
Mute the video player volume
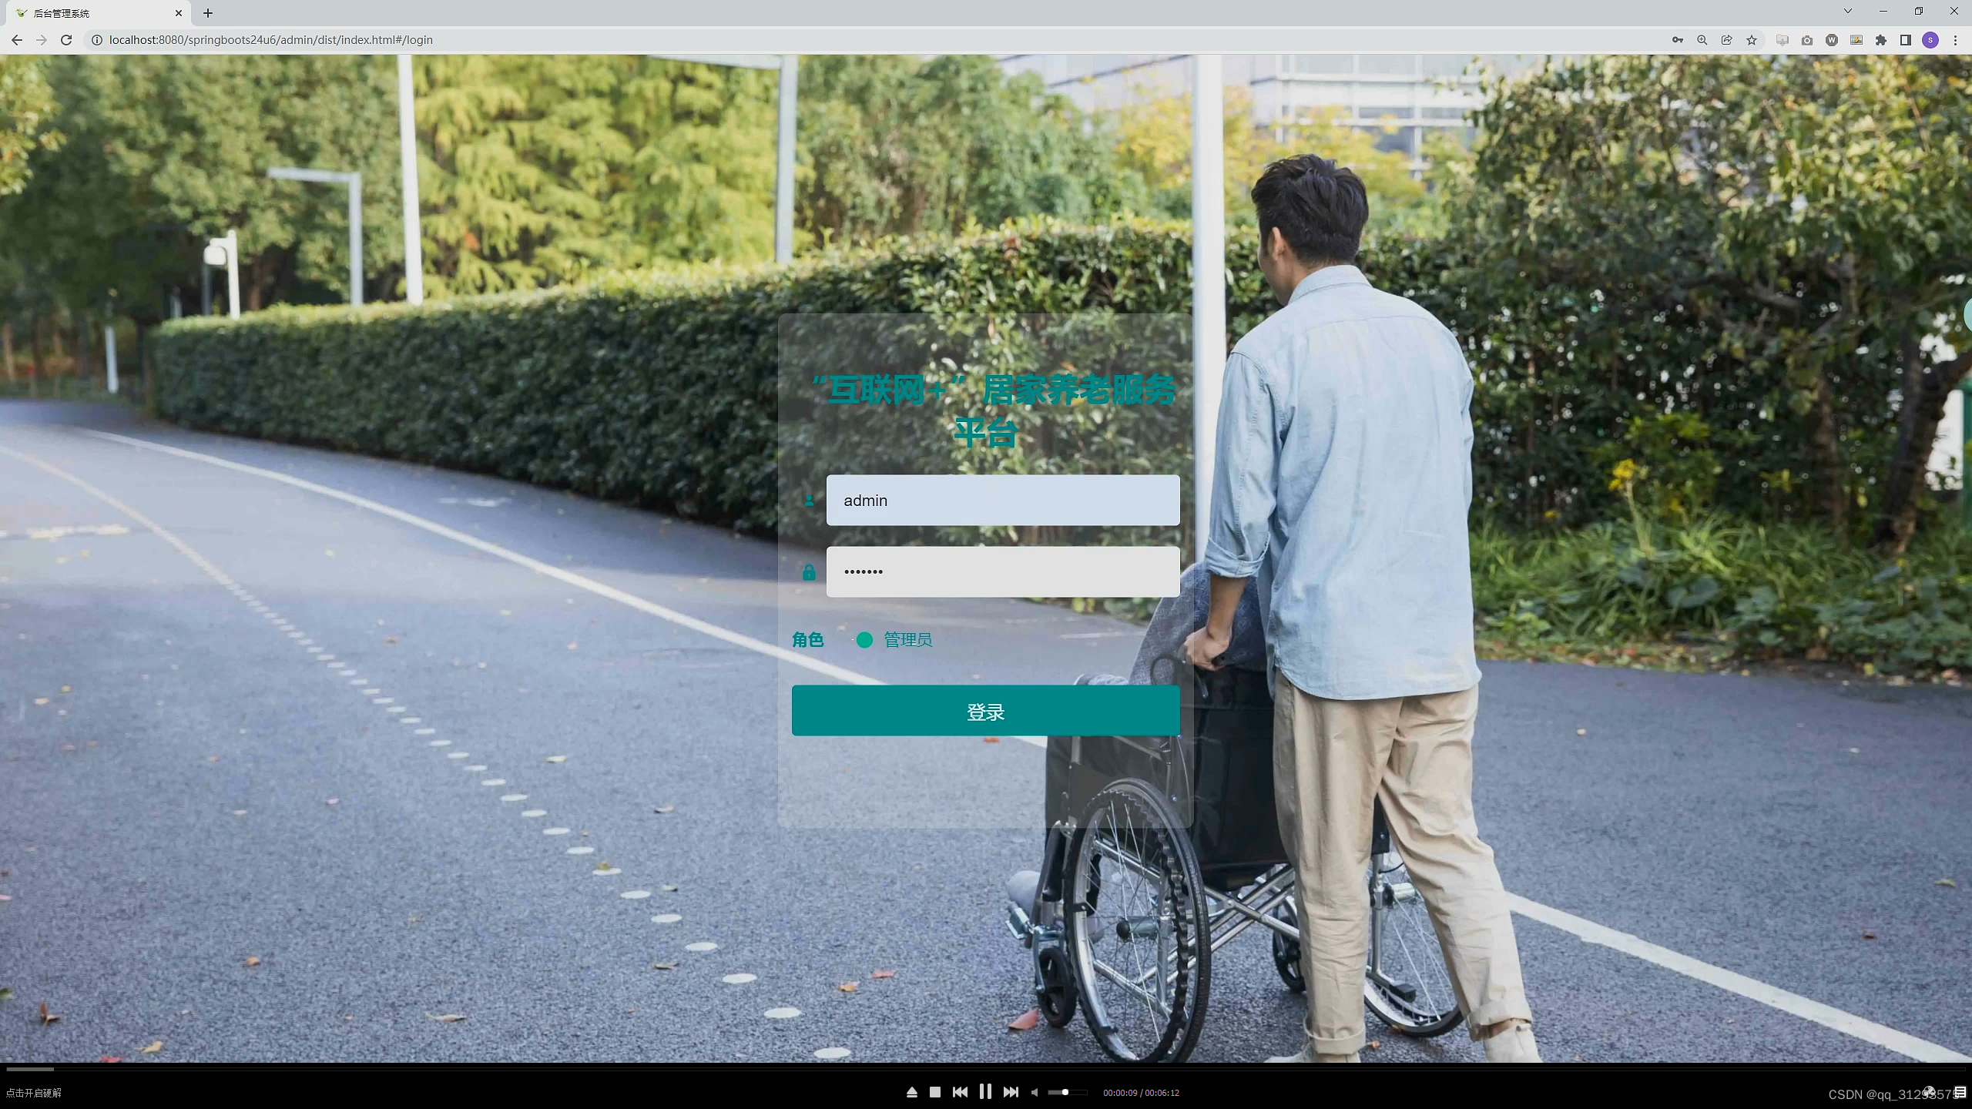point(1035,1092)
